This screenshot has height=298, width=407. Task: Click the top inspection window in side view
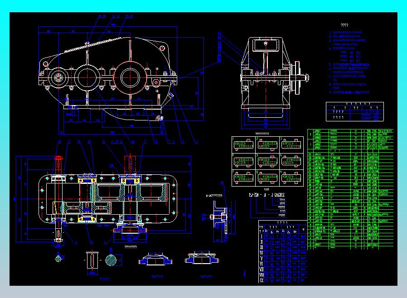[x=266, y=44]
